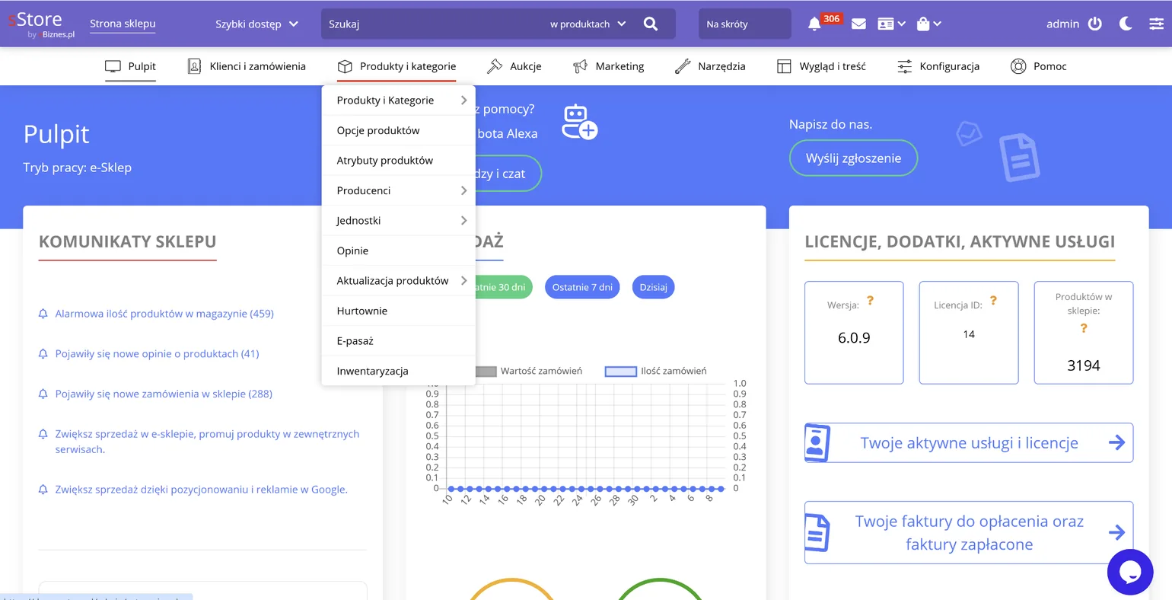Open Pomoc menu
The width and height of the screenshot is (1172, 600).
(x=1038, y=66)
